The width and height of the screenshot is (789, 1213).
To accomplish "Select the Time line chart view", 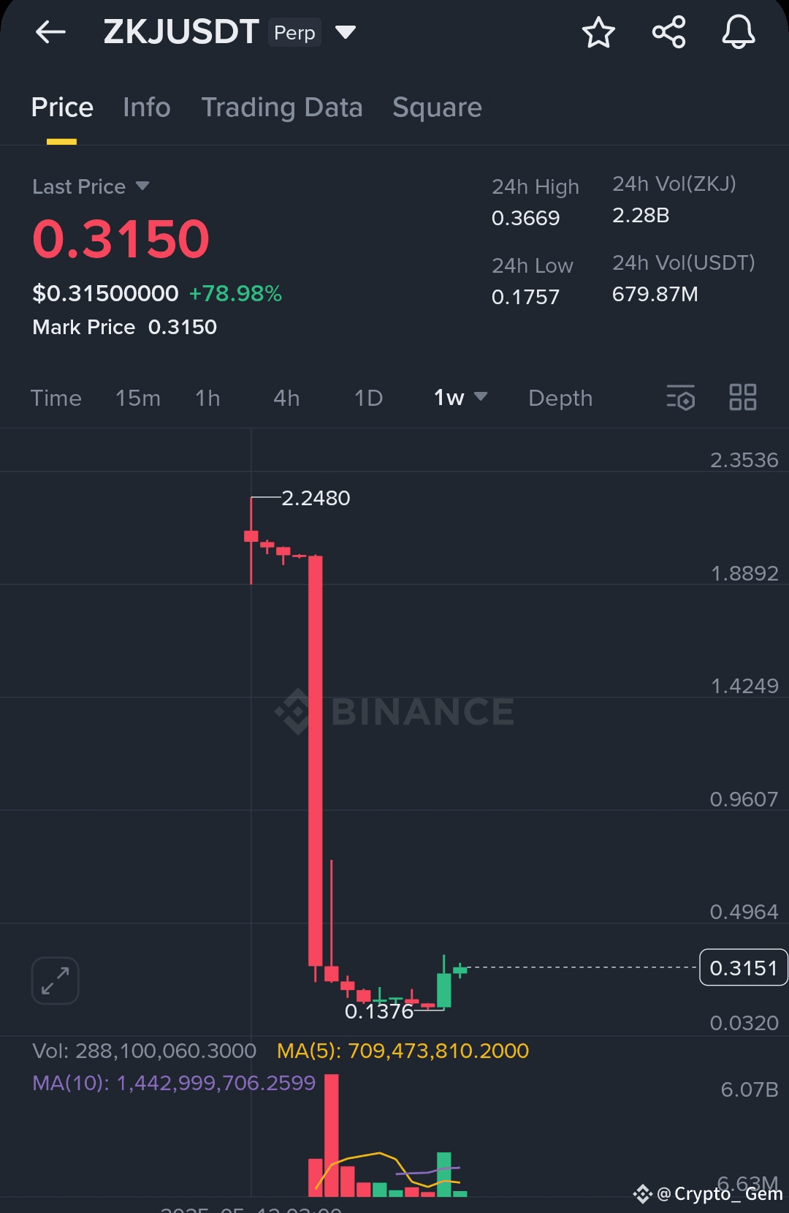I will [x=56, y=398].
